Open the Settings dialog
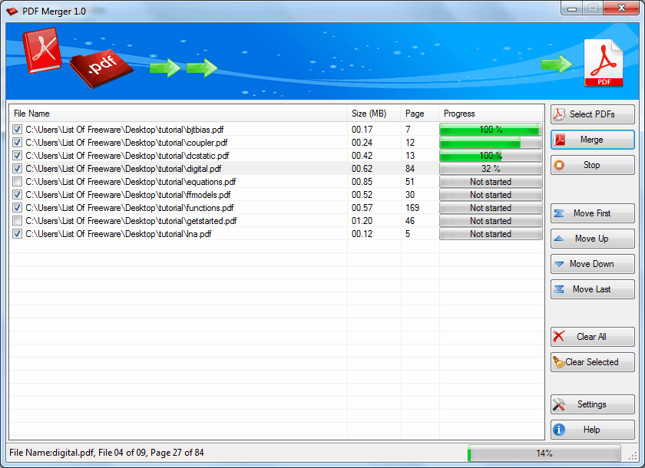645x468 pixels. [592, 404]
